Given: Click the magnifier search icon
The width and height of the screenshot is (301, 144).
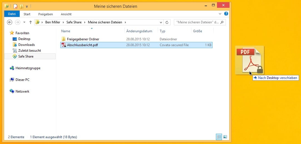Looking at the screenshot, I should pyautogui.click(x=222, y=22).
